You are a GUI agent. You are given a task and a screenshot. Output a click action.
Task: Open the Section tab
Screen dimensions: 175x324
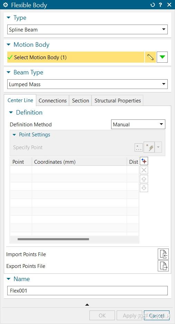80,101
